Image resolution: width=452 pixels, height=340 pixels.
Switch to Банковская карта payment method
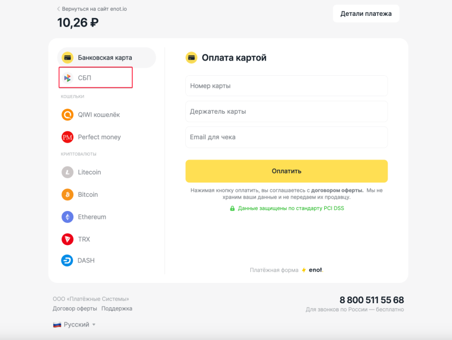[107, 58]
